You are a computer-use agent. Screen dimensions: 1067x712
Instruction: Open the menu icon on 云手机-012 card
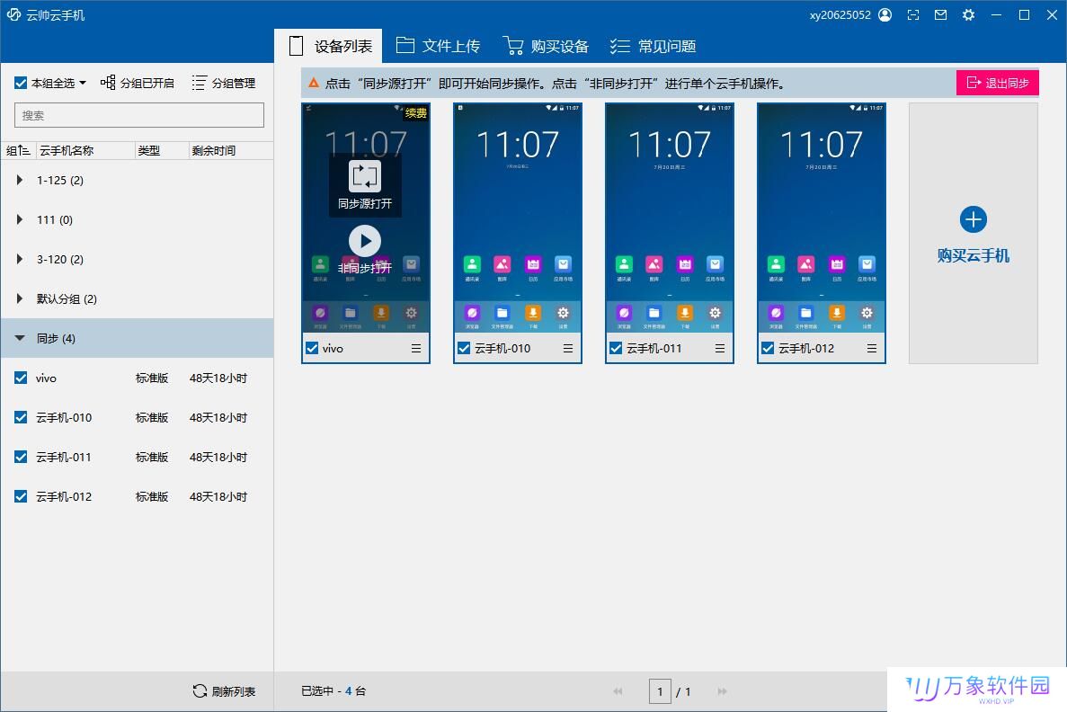(x=872, y=349)
